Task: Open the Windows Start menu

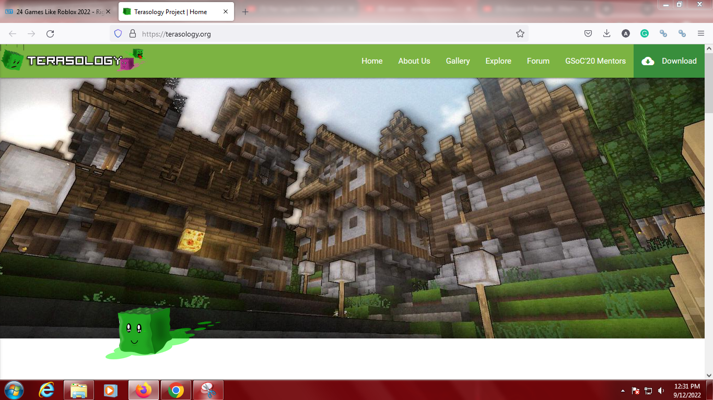Action: coord(14,390)
